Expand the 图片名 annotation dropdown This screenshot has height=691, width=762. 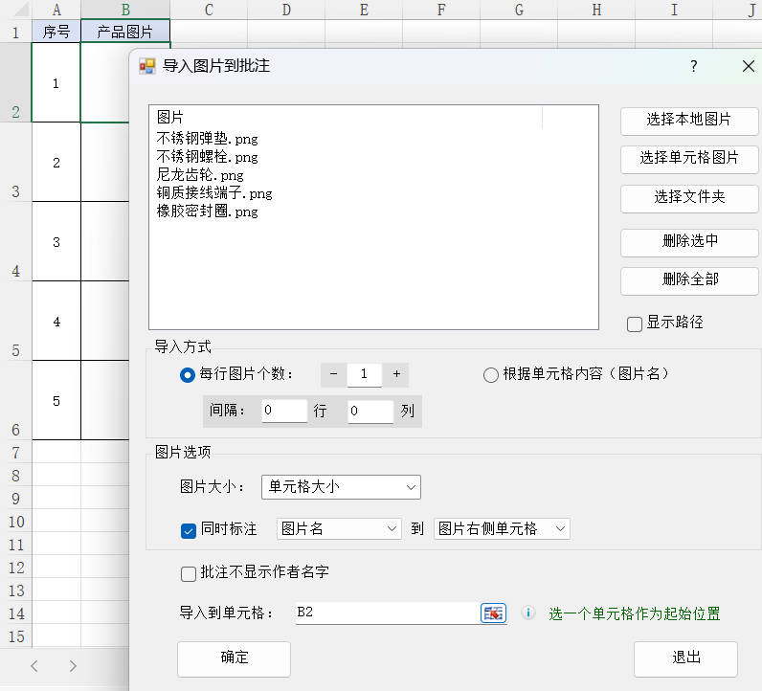tap(339, 529)
